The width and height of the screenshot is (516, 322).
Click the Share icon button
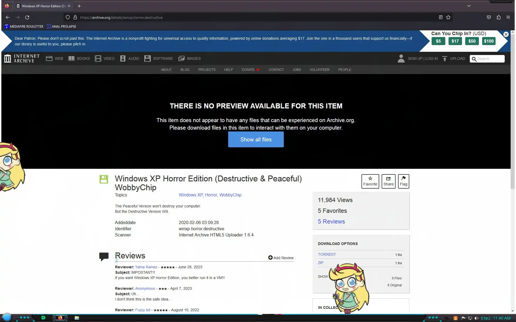388,181
